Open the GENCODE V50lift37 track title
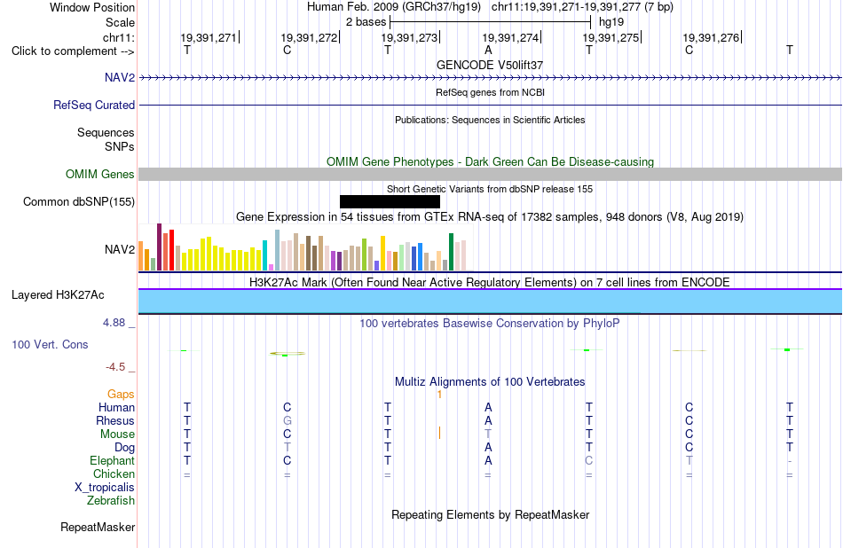Viewport: 843px width, 548px height. coord(490,65)
